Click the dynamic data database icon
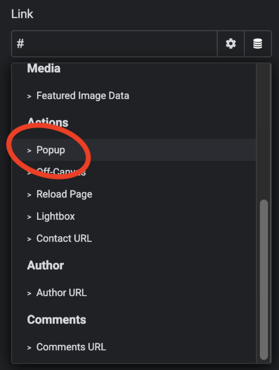Screen dimensions: 279x370 258,44
